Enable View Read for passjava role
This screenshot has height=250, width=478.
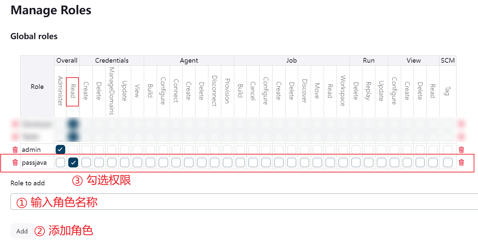point(433,162)
